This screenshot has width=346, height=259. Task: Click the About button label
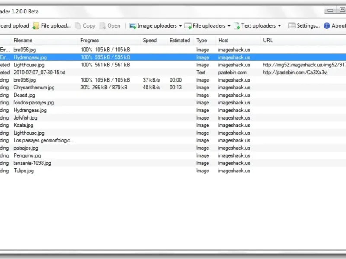pos(339,26)
